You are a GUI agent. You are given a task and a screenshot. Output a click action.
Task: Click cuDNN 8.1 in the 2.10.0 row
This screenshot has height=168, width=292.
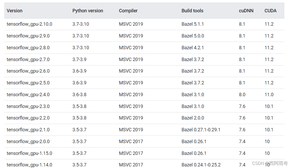(242, 24)
